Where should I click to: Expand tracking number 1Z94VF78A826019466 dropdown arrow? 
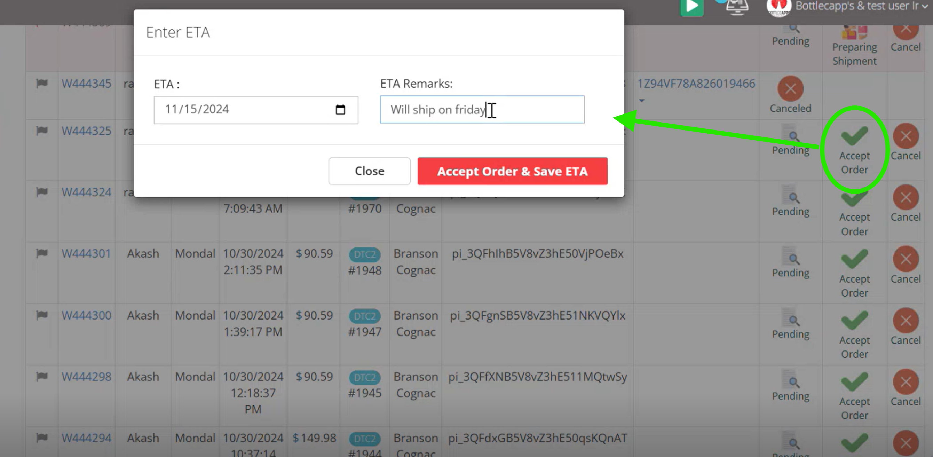click(x=642, y=100)
